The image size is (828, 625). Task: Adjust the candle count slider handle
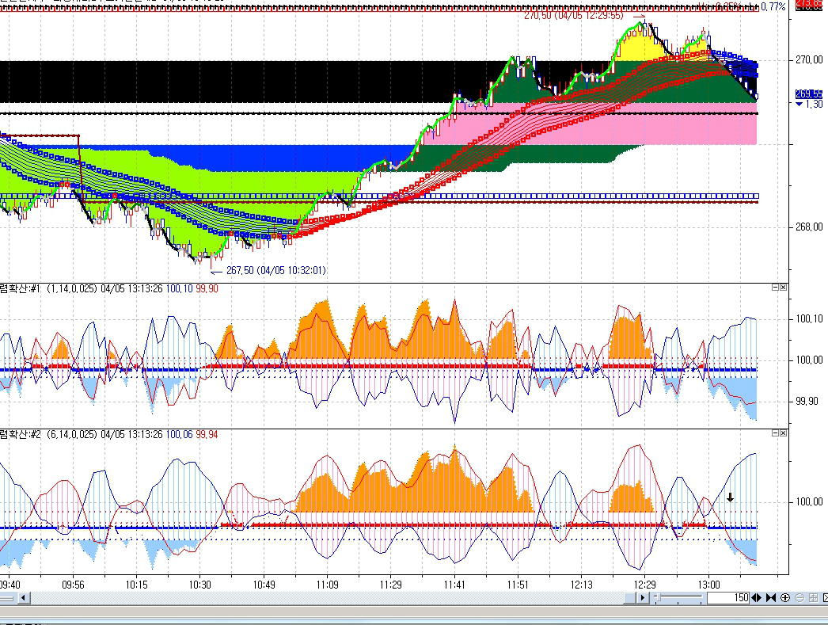pyautogui.click(x=656, y=598)
